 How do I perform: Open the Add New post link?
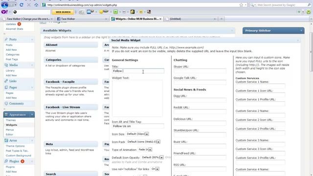(x=11, y=50)
